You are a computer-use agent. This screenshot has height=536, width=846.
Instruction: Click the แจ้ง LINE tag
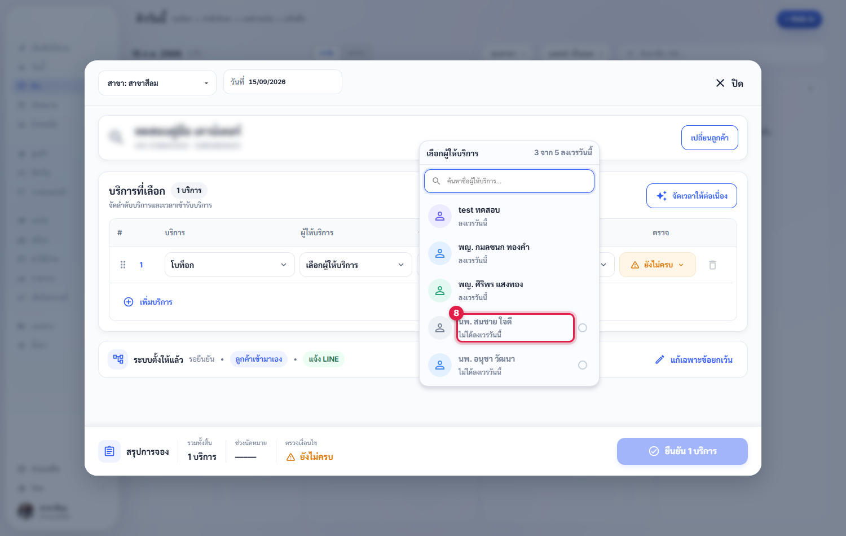tap(324, 359)
